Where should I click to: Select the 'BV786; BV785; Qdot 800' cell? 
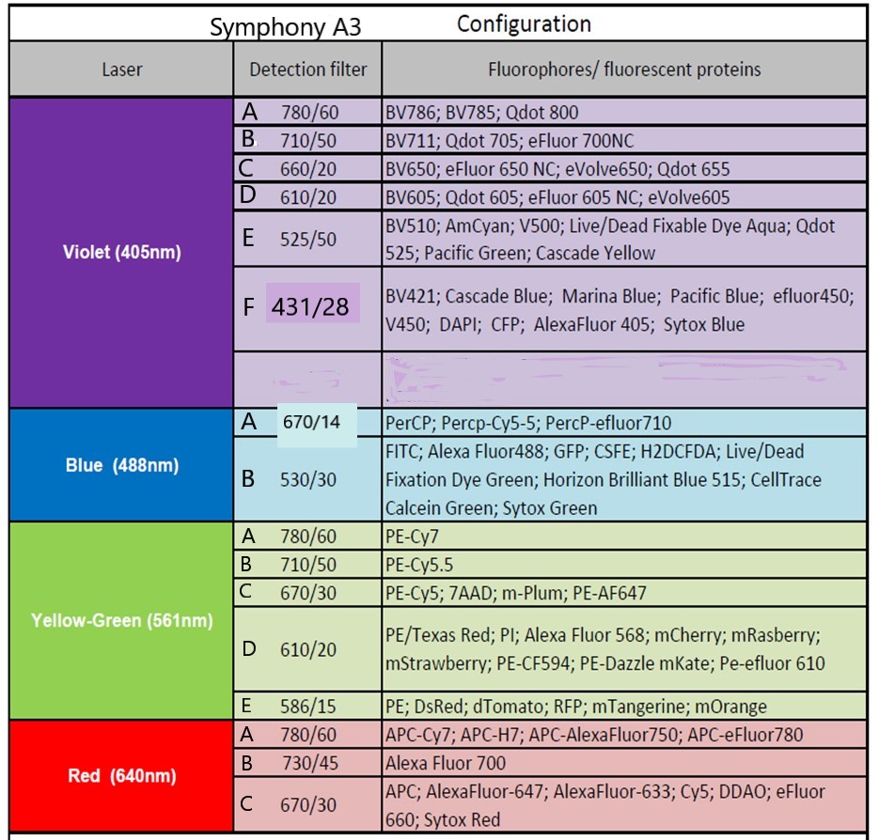[x=624, y=112]
